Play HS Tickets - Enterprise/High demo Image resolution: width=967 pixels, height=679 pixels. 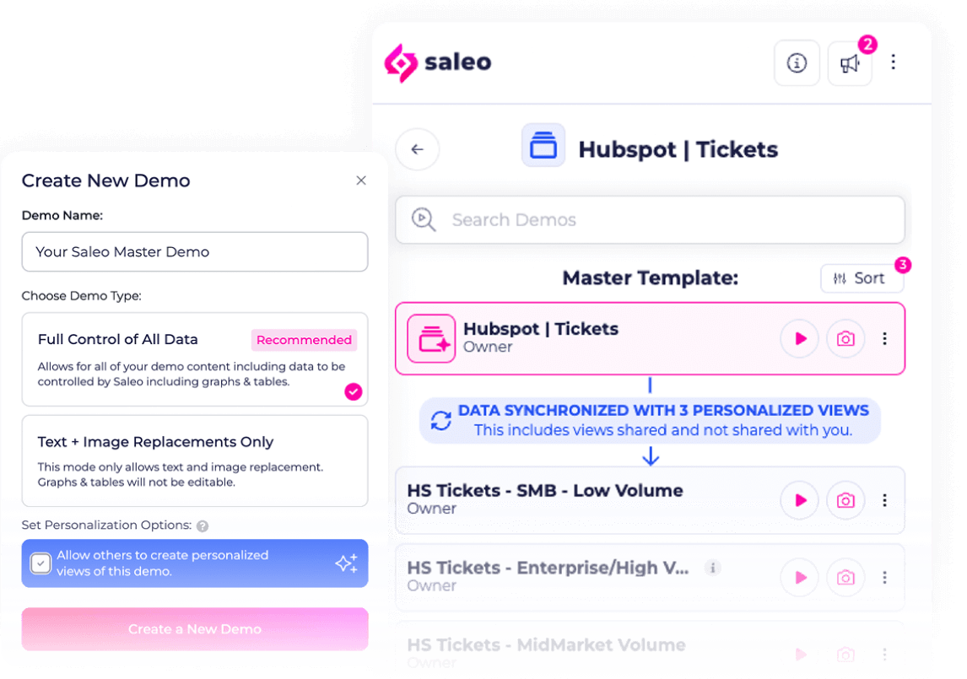pyautogui.click(x=800, y=577)
